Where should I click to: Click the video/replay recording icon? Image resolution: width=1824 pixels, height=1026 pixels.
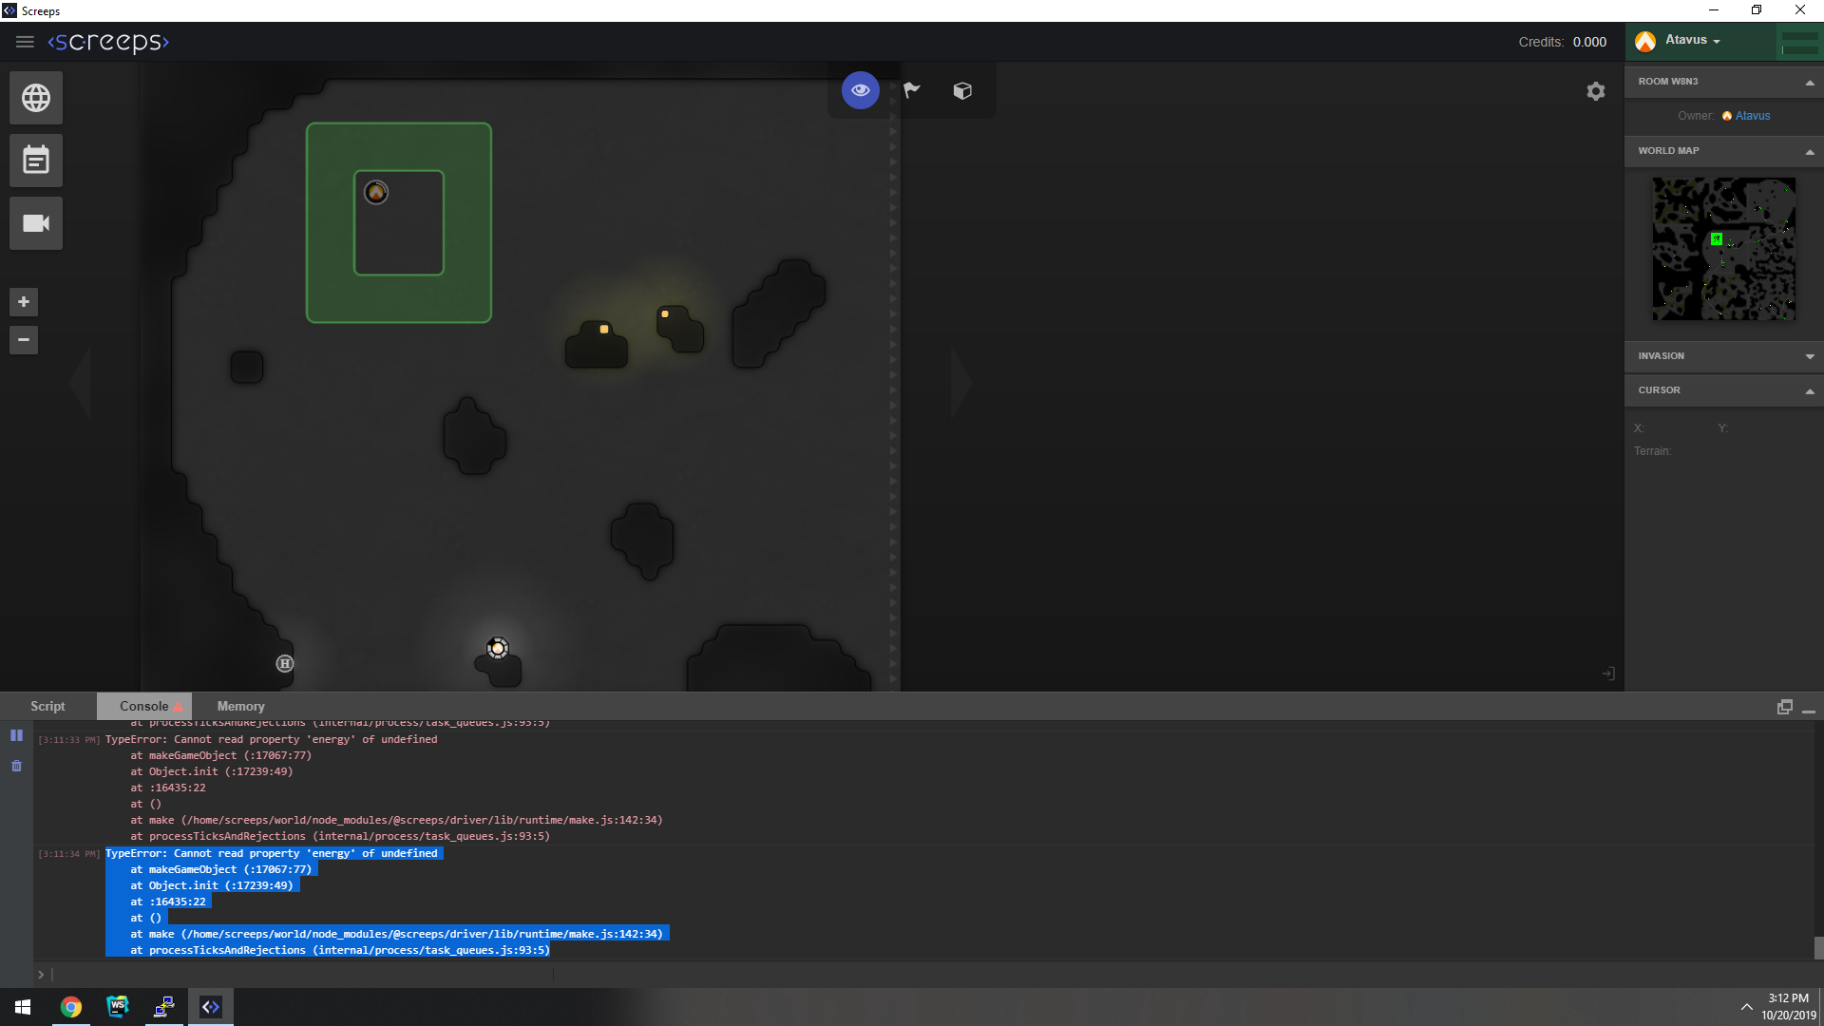pos(34,223)
